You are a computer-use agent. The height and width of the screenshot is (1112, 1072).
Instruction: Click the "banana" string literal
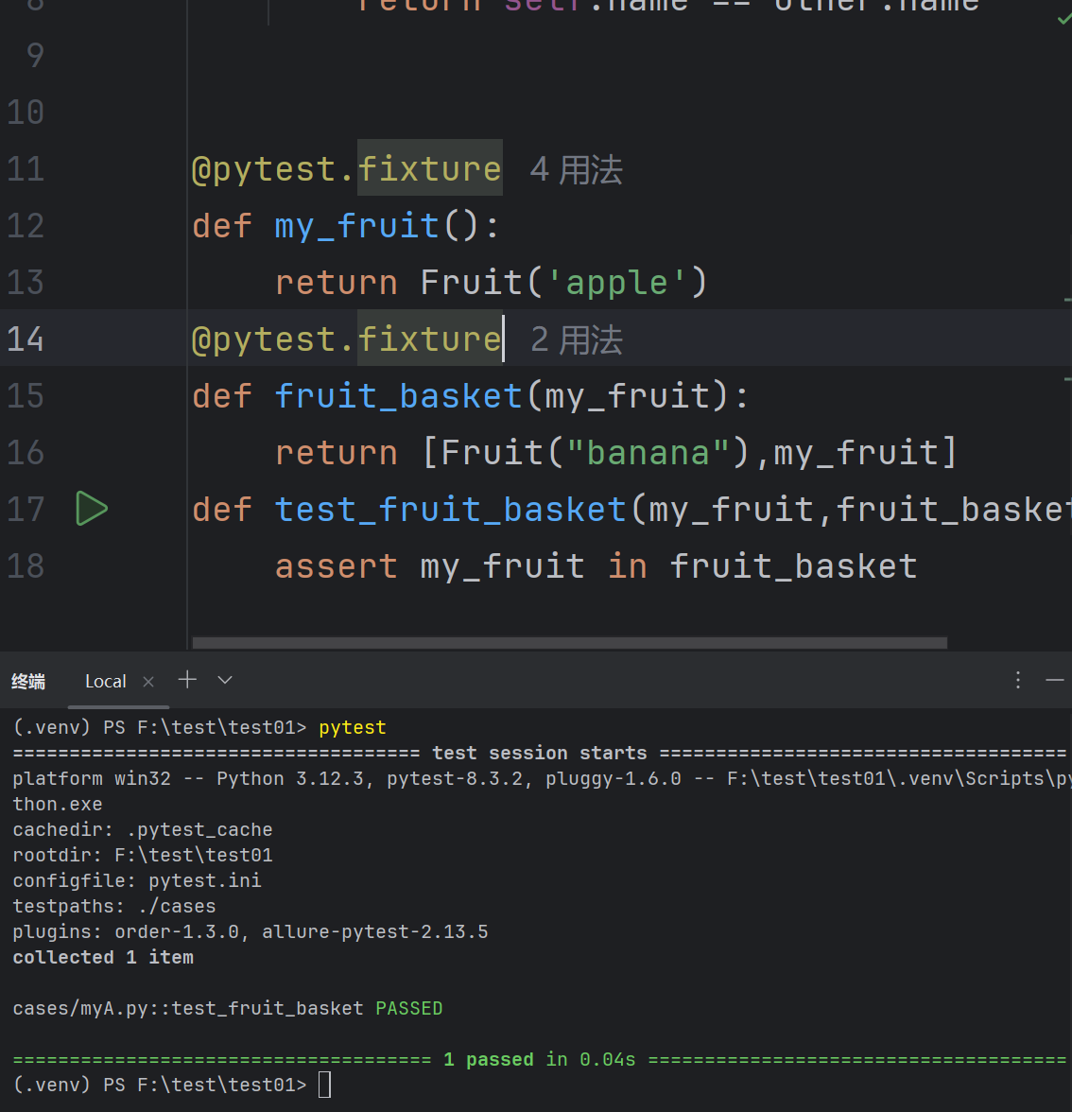[648, 452]
